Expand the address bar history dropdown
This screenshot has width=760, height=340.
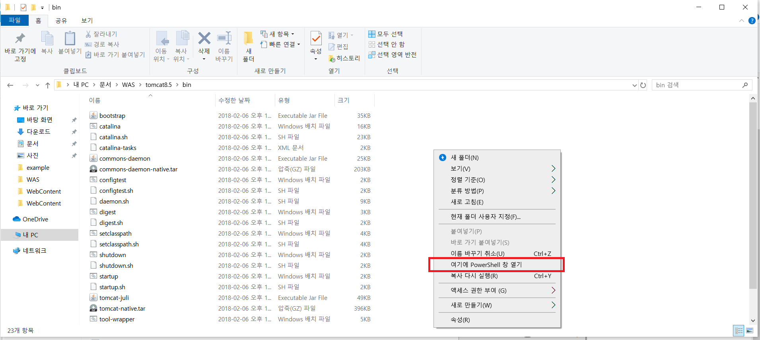[635, 85]
